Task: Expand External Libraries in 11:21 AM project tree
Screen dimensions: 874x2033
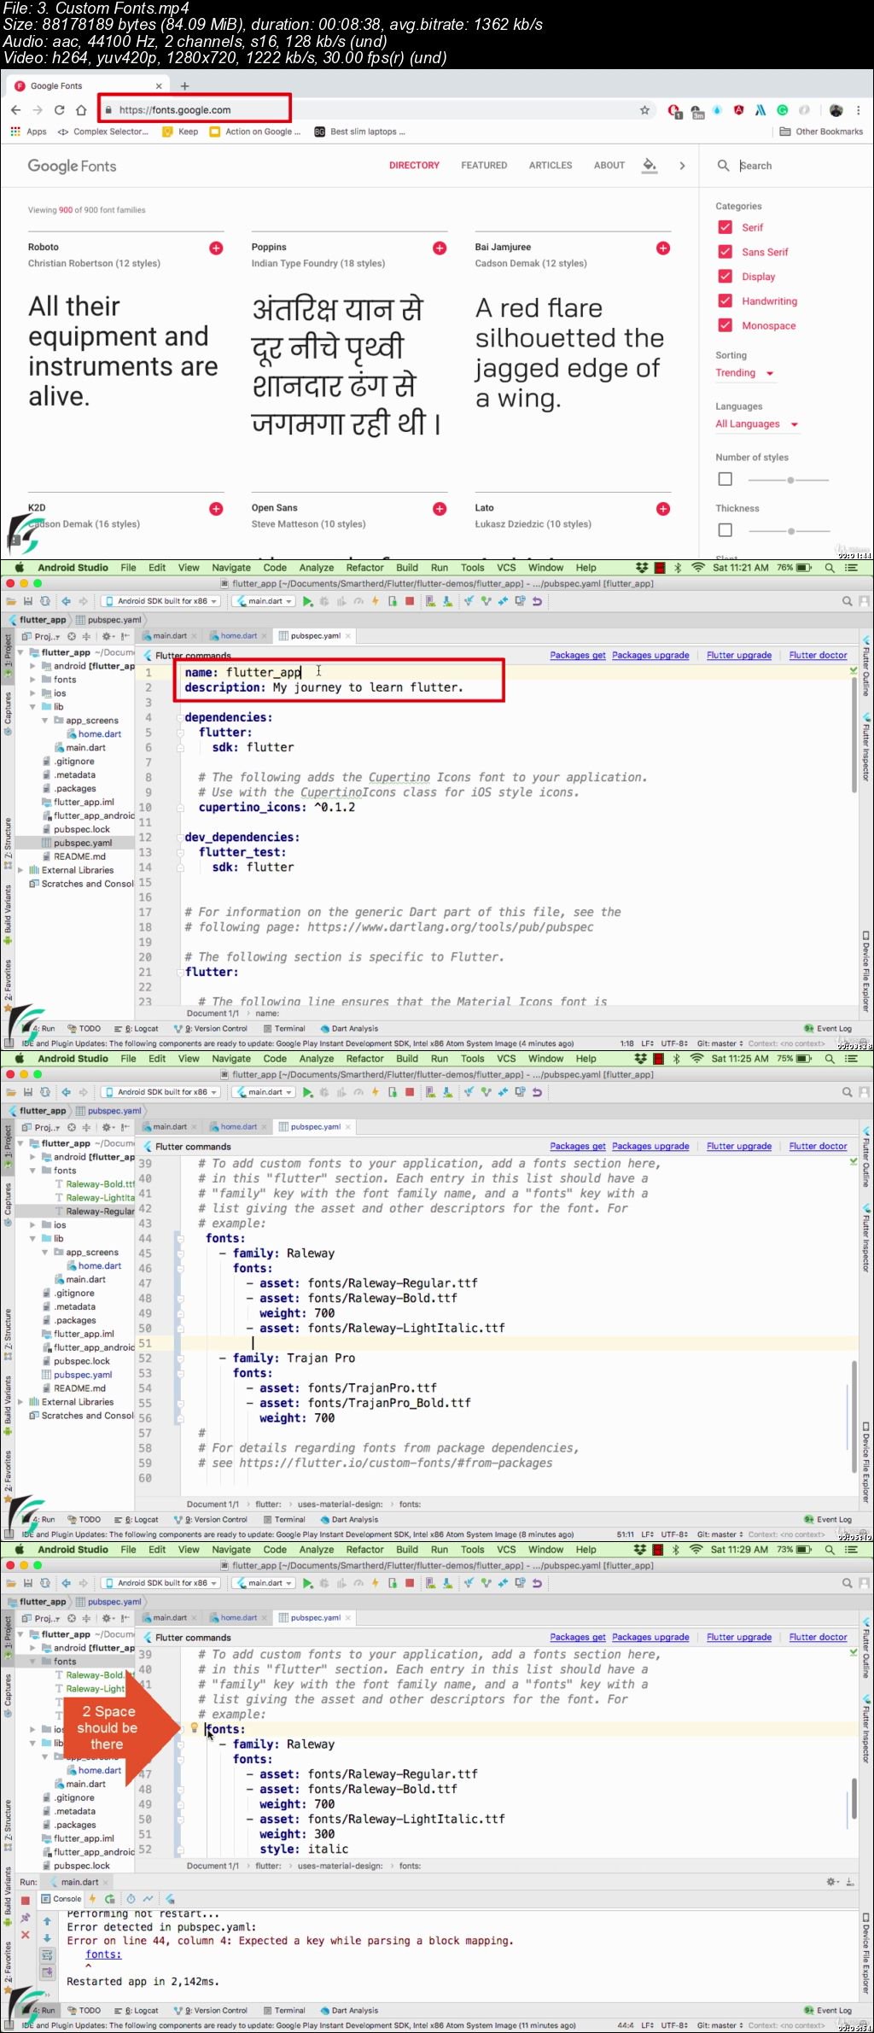Action: [20, 870]
